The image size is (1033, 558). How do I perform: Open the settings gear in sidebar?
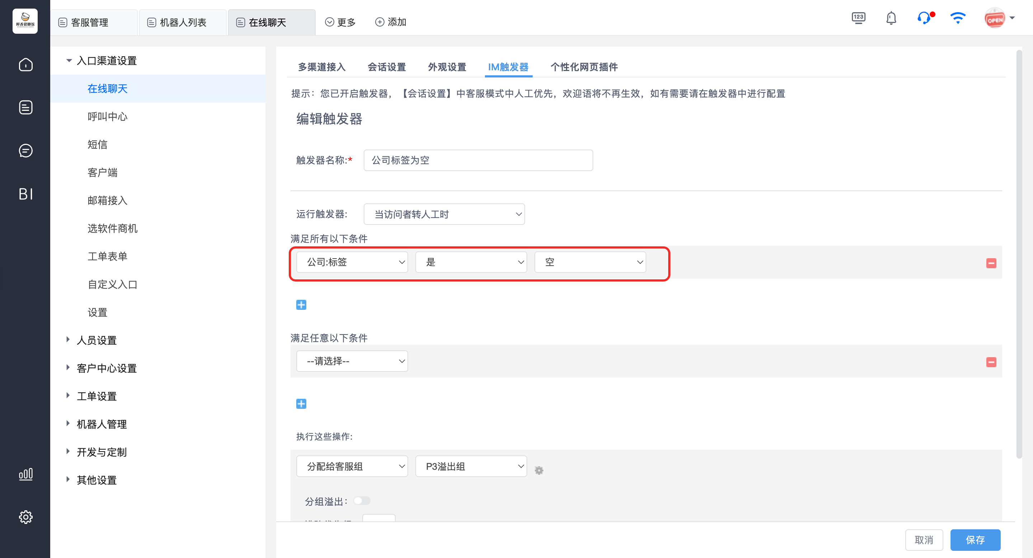(x=26, y=517)
